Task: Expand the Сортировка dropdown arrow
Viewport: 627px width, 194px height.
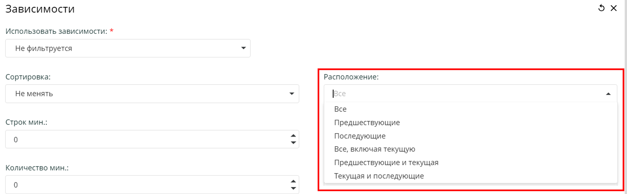Action: 292,94
